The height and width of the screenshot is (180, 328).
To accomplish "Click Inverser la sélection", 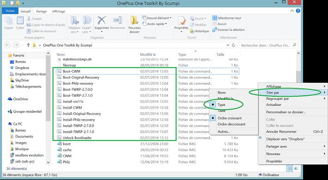I will point(228,29).
